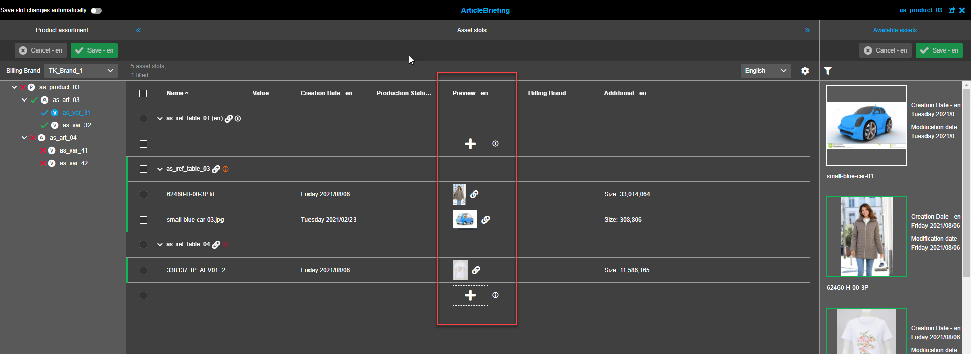Click orange info icon next to as_ref_table_03
Image resolution: width=971 pixels, height=354 pixels.
226,169
